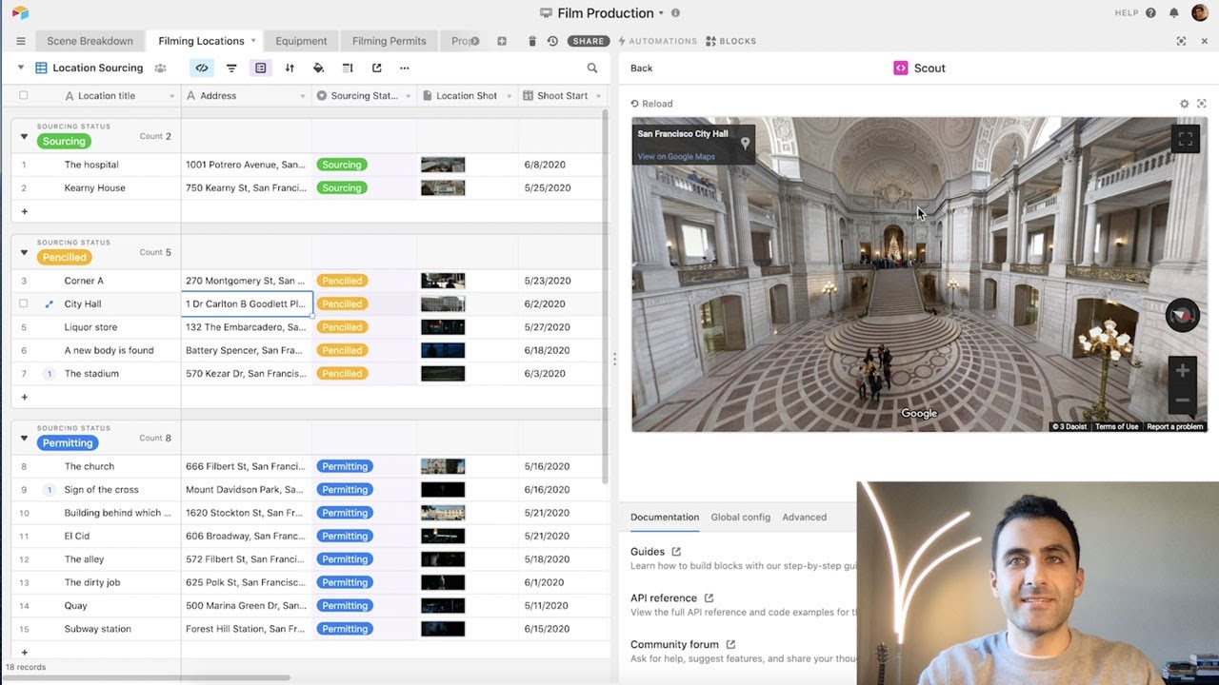Open Film Production base title dropdown

(661, 13)
